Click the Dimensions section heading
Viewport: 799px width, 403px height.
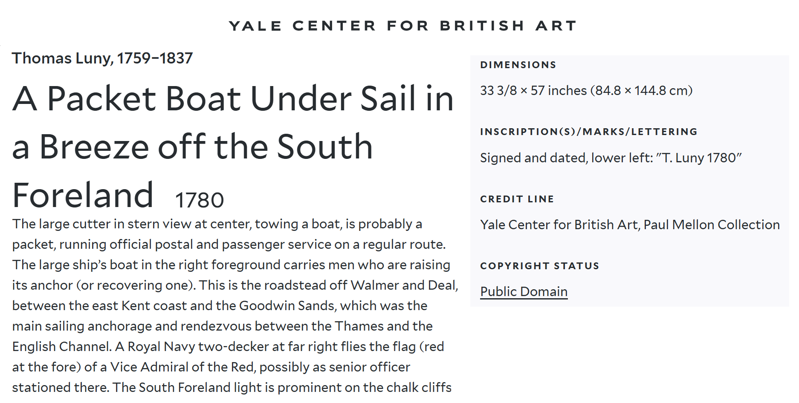point(518,65)
